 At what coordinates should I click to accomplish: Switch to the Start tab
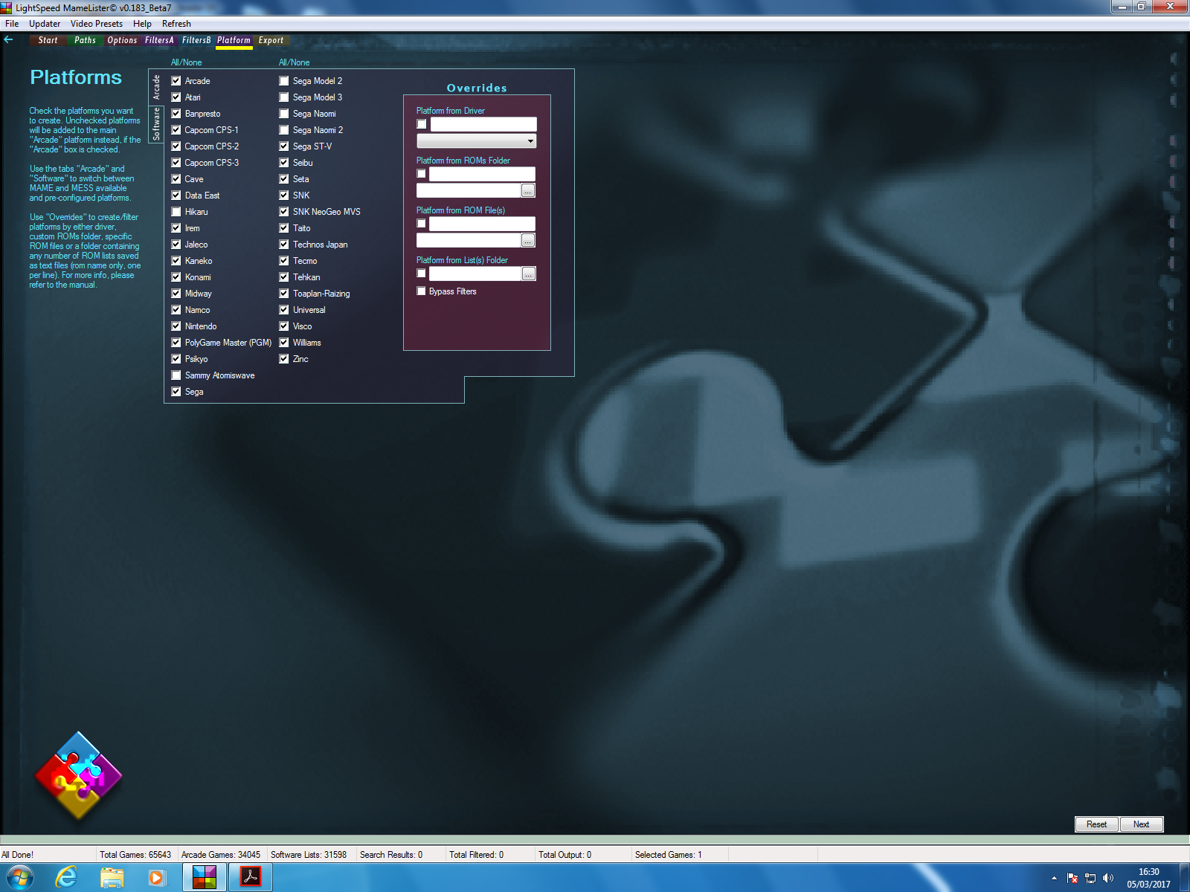48,40
